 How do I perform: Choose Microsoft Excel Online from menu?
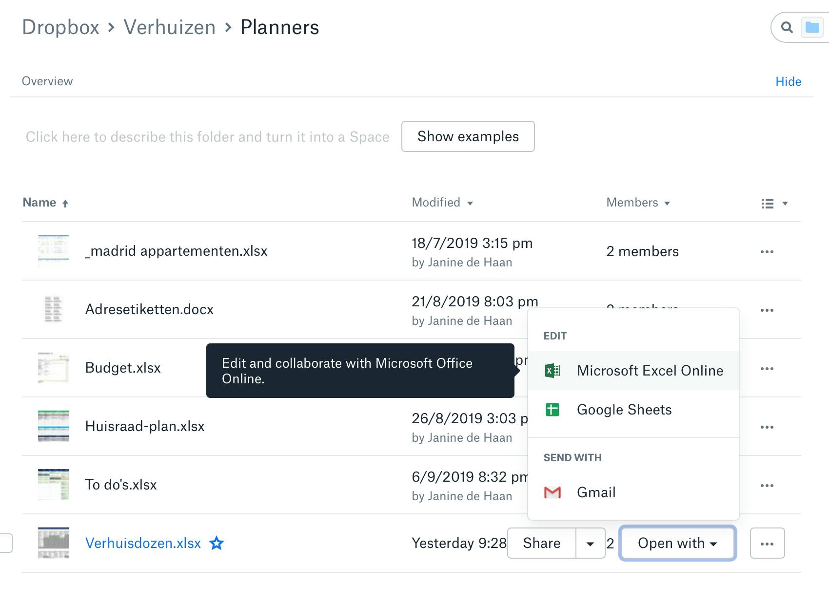(x=650, y=371)
